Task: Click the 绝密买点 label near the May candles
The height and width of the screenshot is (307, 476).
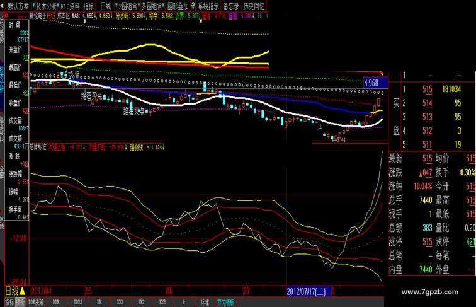Action: 91,96
